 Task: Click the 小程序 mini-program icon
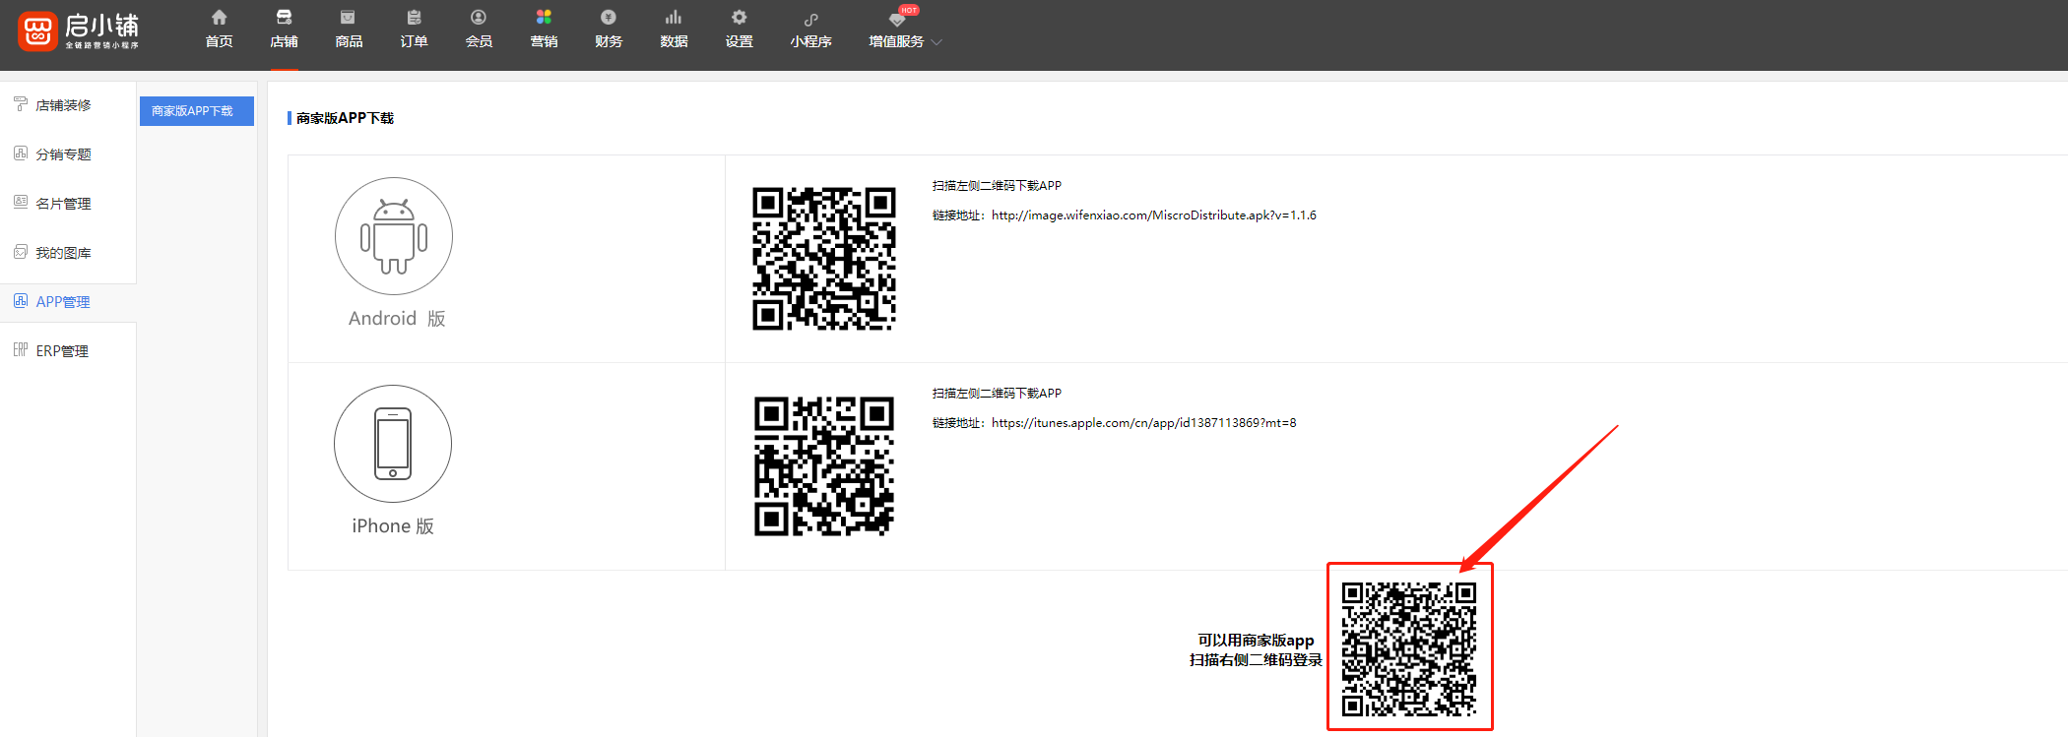pos(810,19)
